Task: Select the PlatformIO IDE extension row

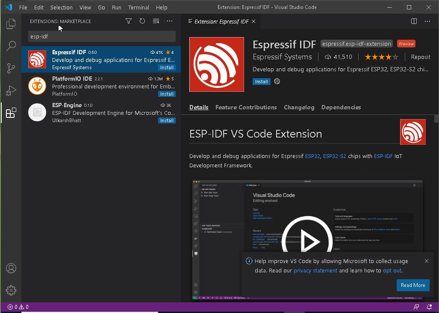Action: point(101,86)
